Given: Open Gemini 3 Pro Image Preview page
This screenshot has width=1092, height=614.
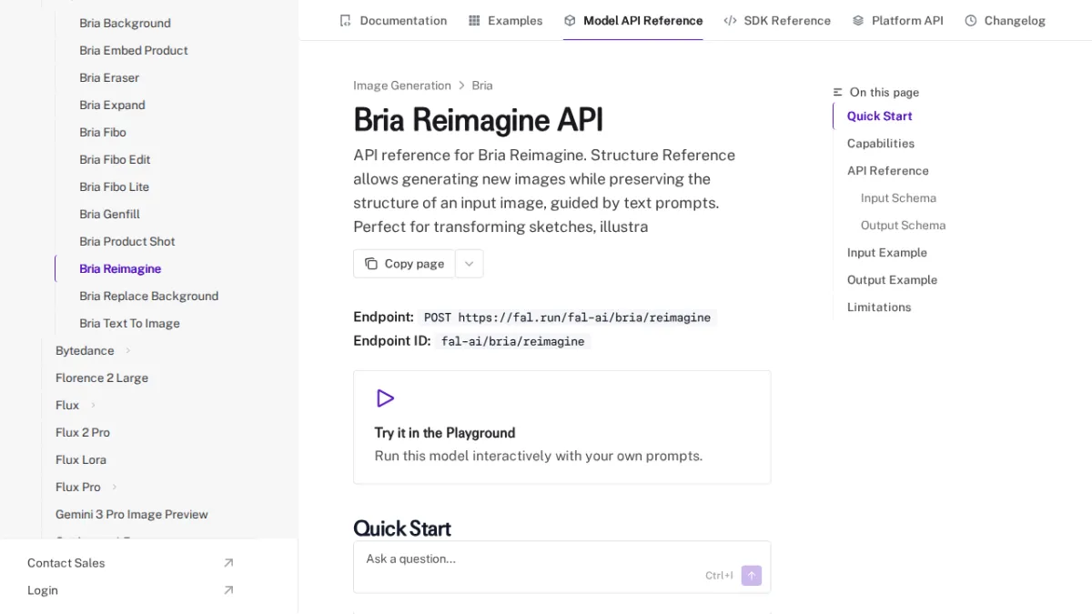Looking at the screenshot, I should tap(132, 514).
